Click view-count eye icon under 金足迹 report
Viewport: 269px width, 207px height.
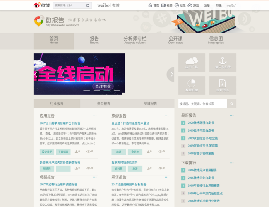click(x=160, y=152)
